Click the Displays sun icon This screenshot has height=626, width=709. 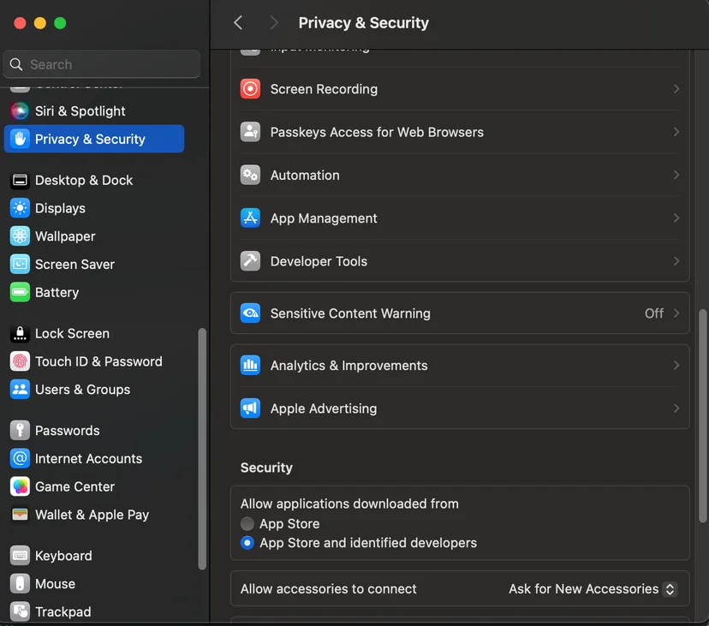pyautogui.click(x=20, y=208)
